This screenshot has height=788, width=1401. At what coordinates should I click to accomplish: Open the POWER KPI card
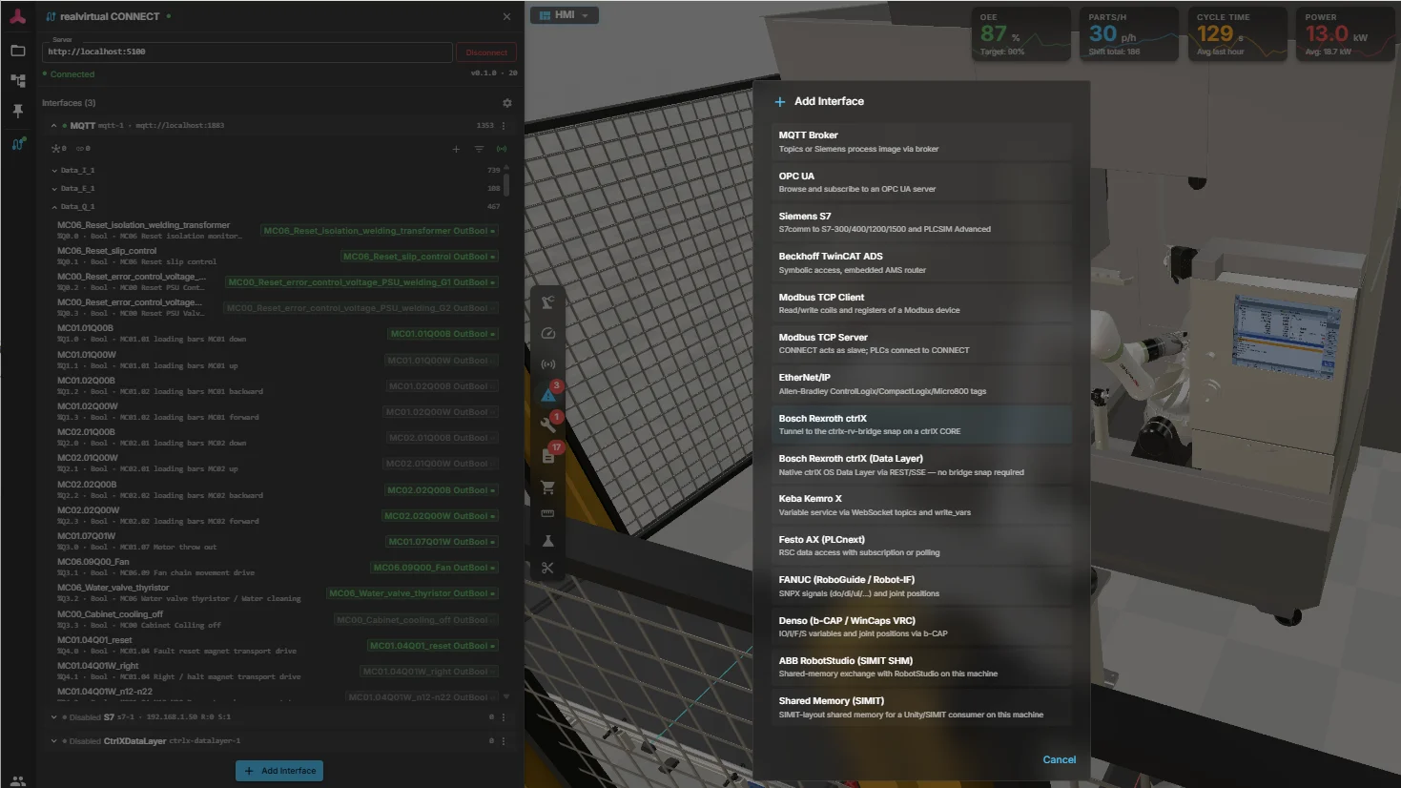(1347, 34)
